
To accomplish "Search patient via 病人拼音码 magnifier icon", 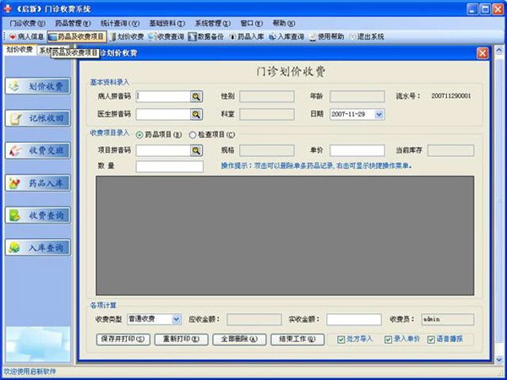I will tap(196, 96).
